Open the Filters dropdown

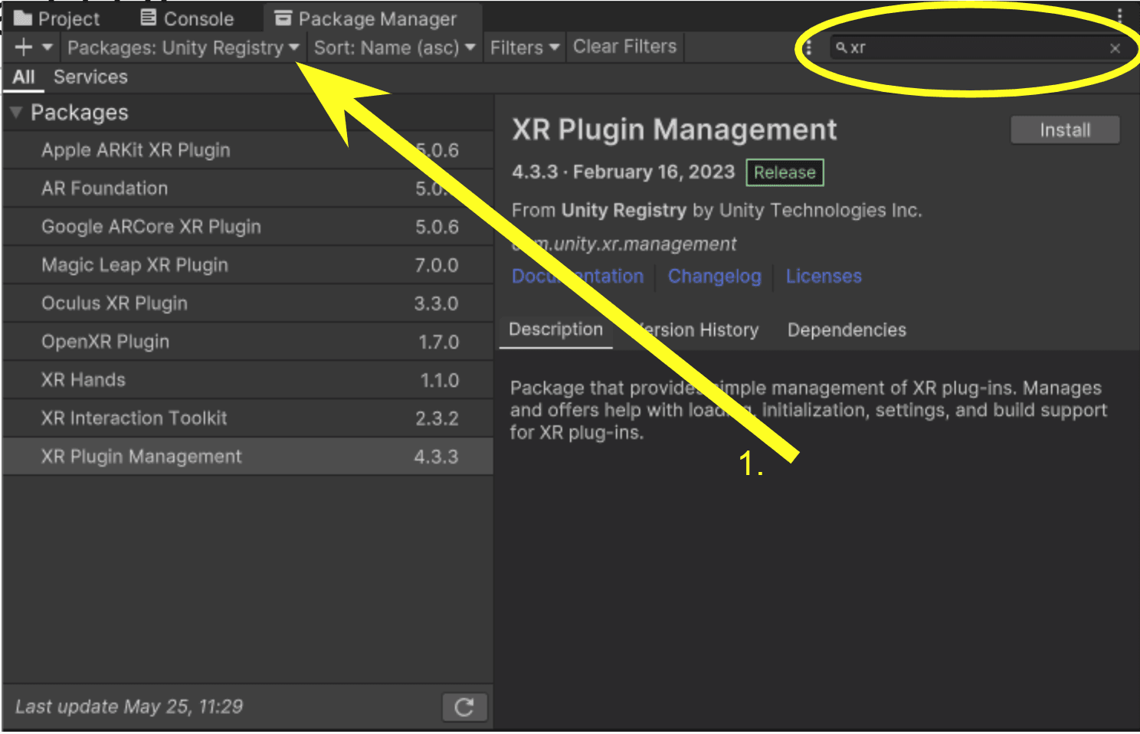click(523, 47)
